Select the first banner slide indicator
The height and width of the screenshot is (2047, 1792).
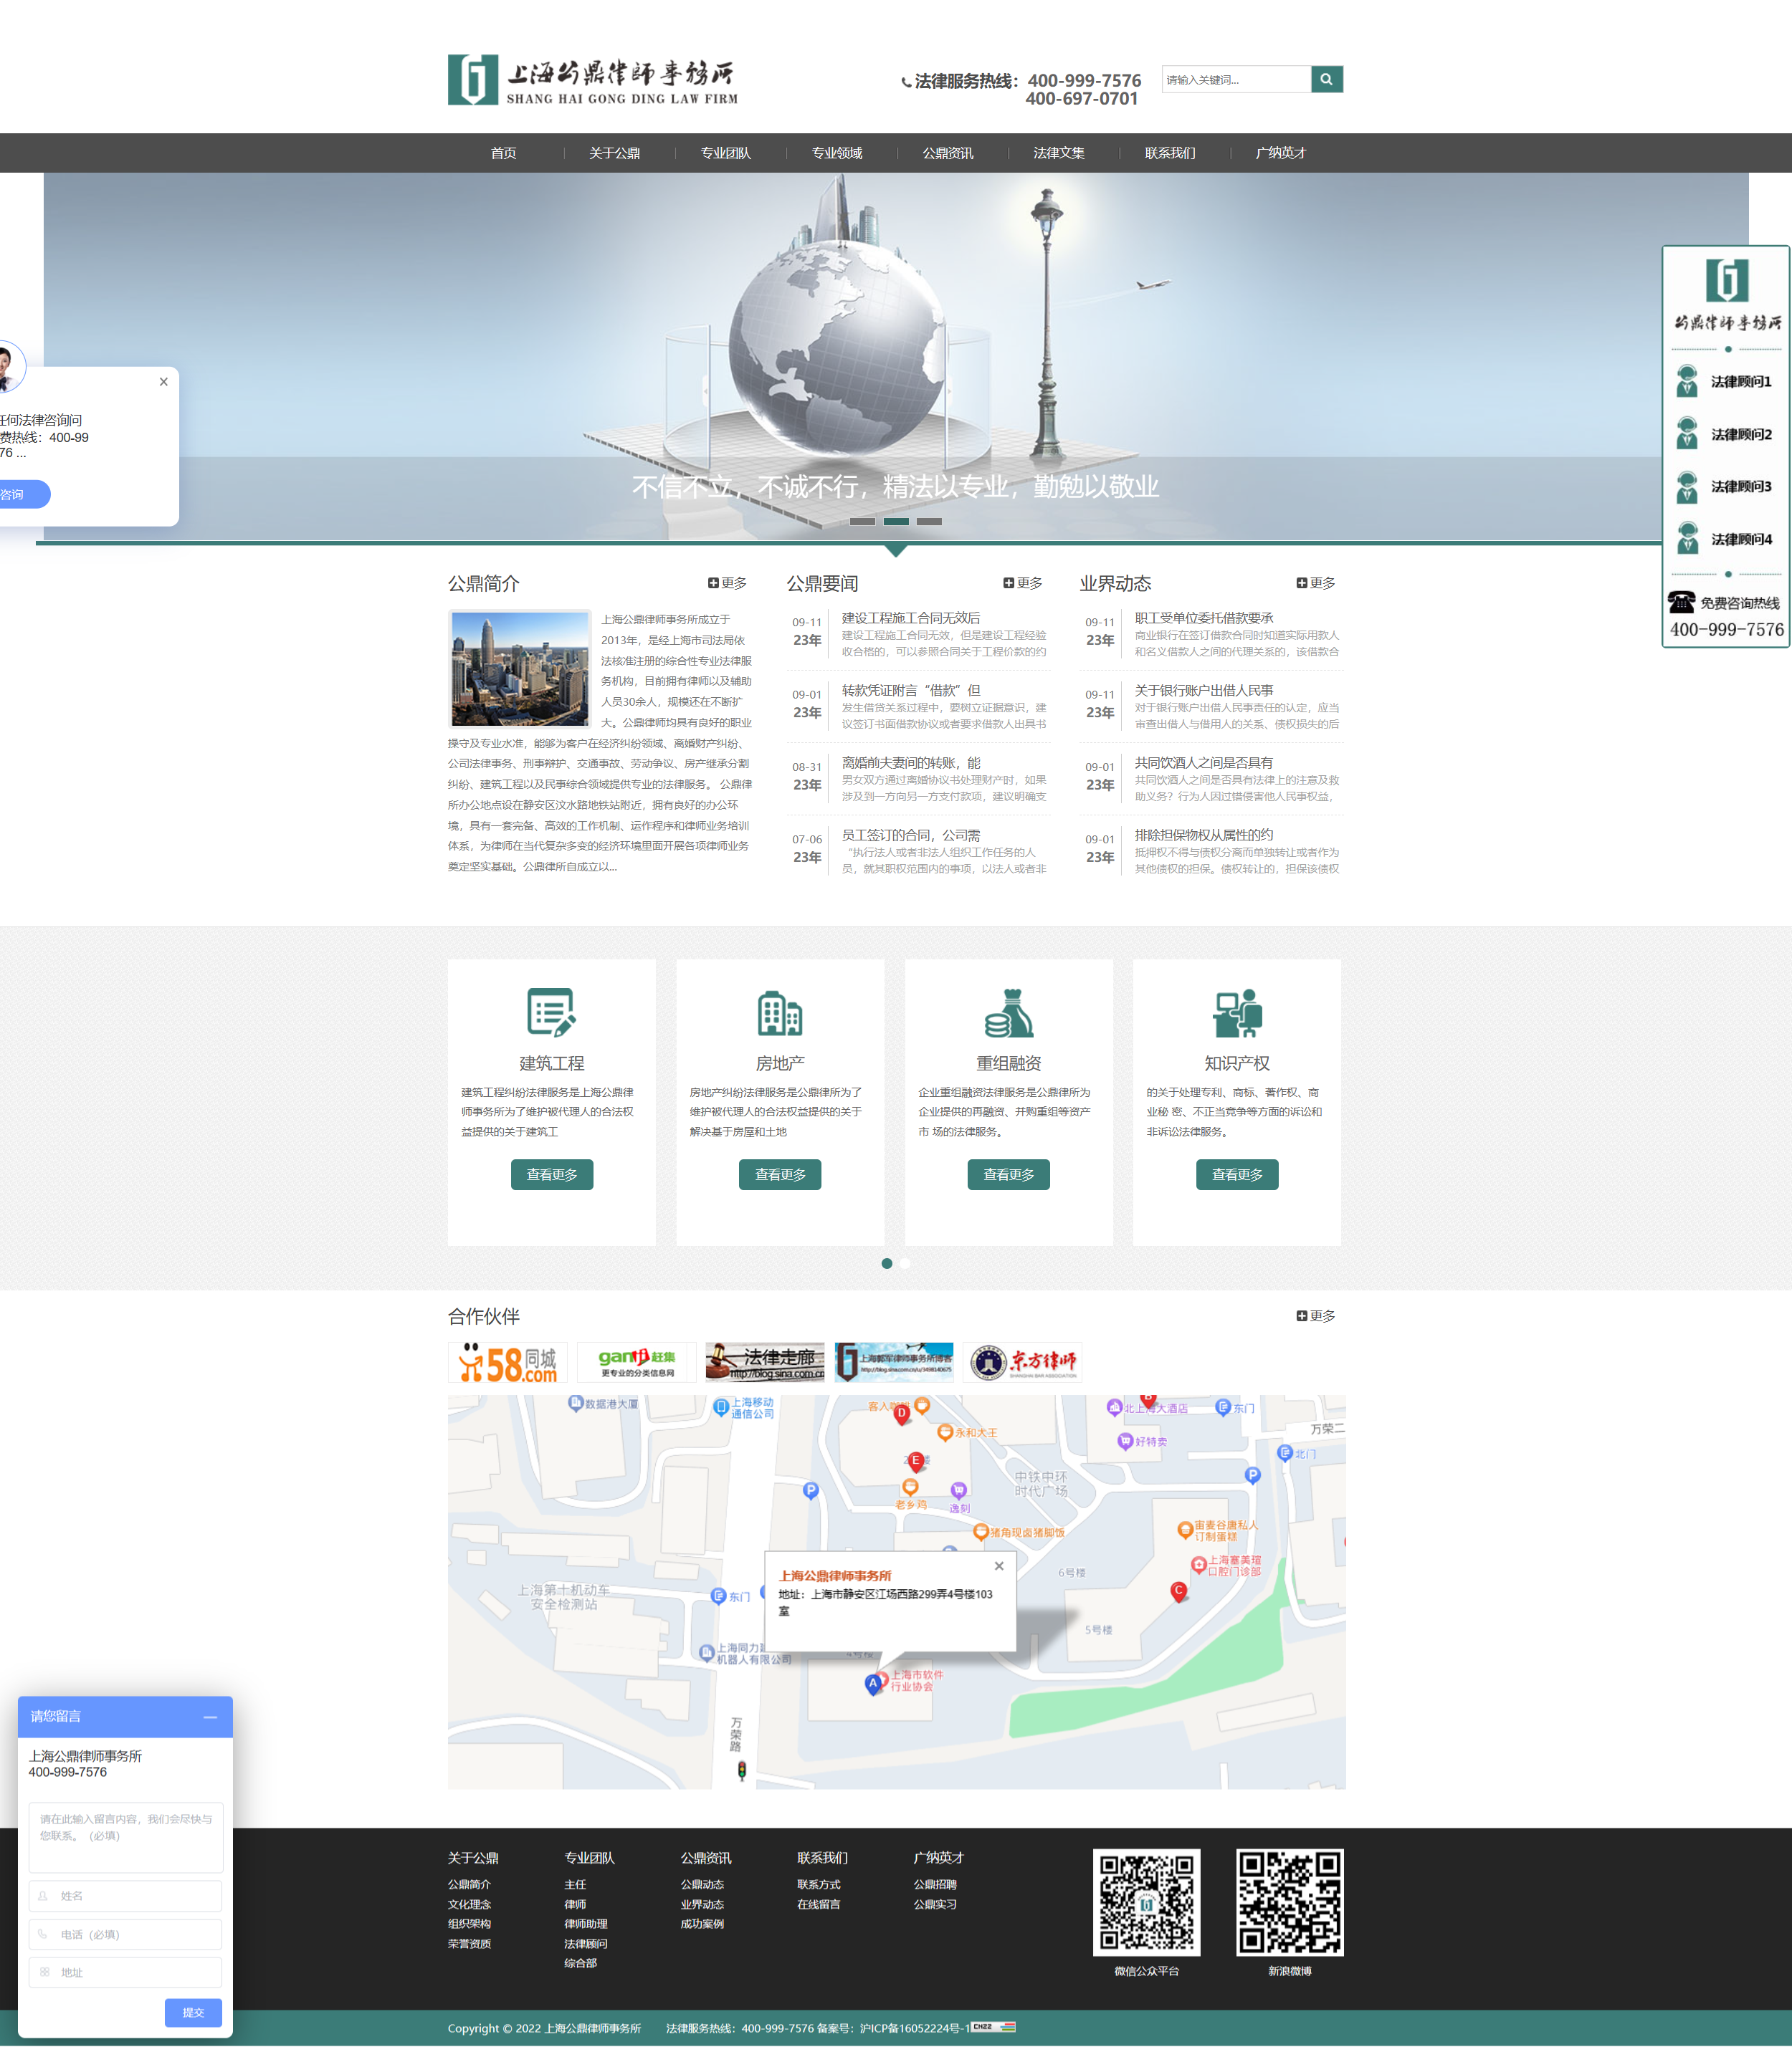point(862,521)
